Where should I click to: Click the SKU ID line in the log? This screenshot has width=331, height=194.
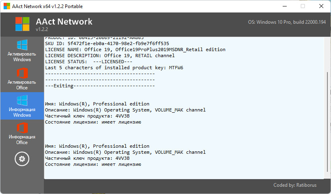coord(107,43)
